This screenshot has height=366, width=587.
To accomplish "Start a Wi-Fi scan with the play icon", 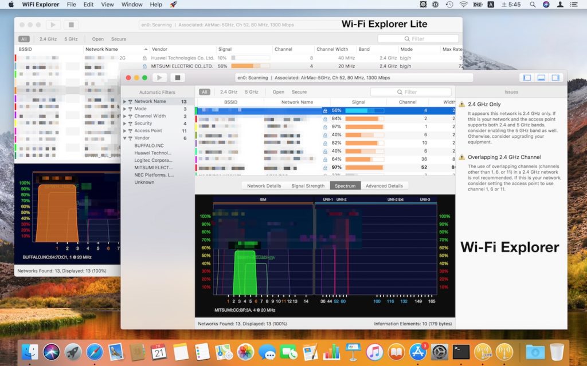I will tap(160, 78).
